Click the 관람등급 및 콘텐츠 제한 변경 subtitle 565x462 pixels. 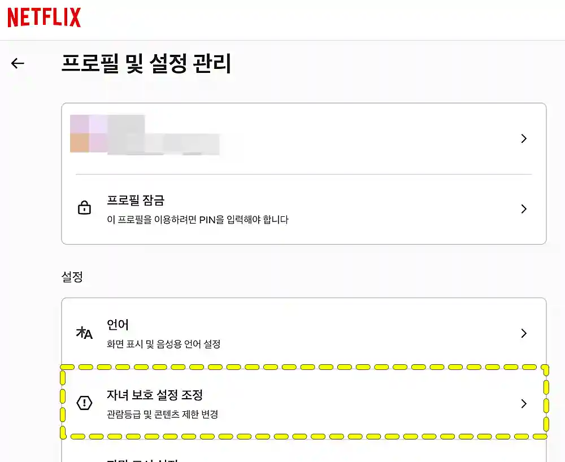[x=164, y=416]
